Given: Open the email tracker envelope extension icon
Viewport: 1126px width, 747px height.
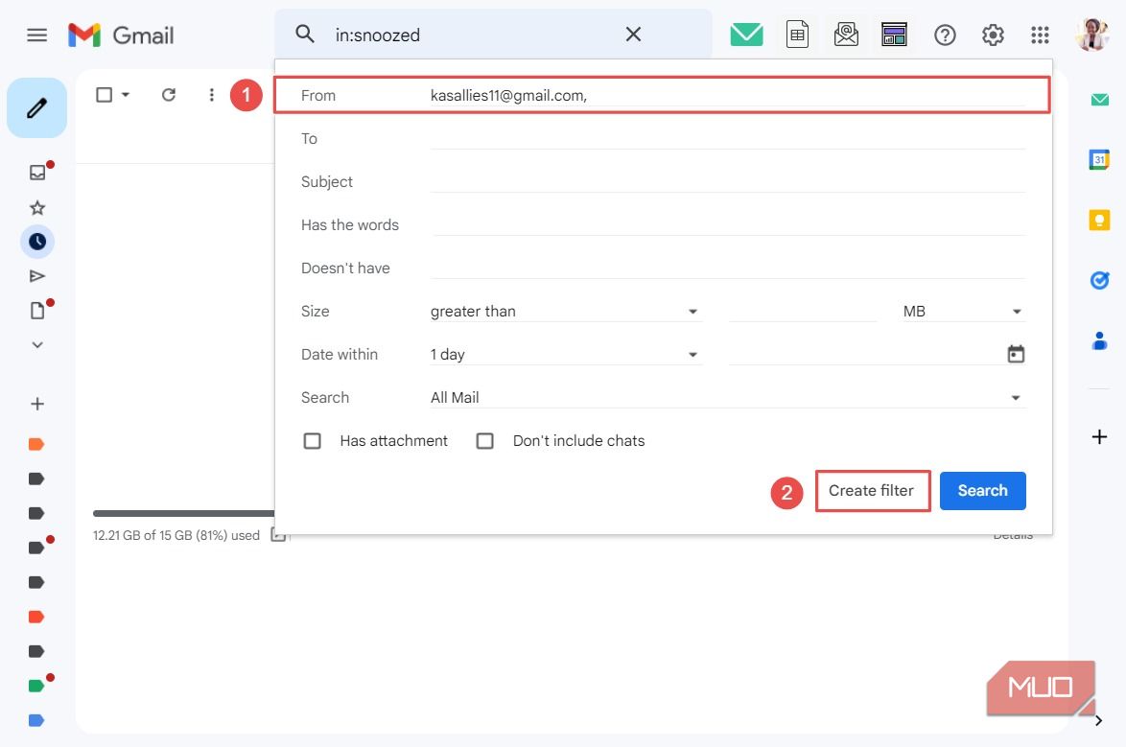Looking at the screenshot, I should 846,34.
